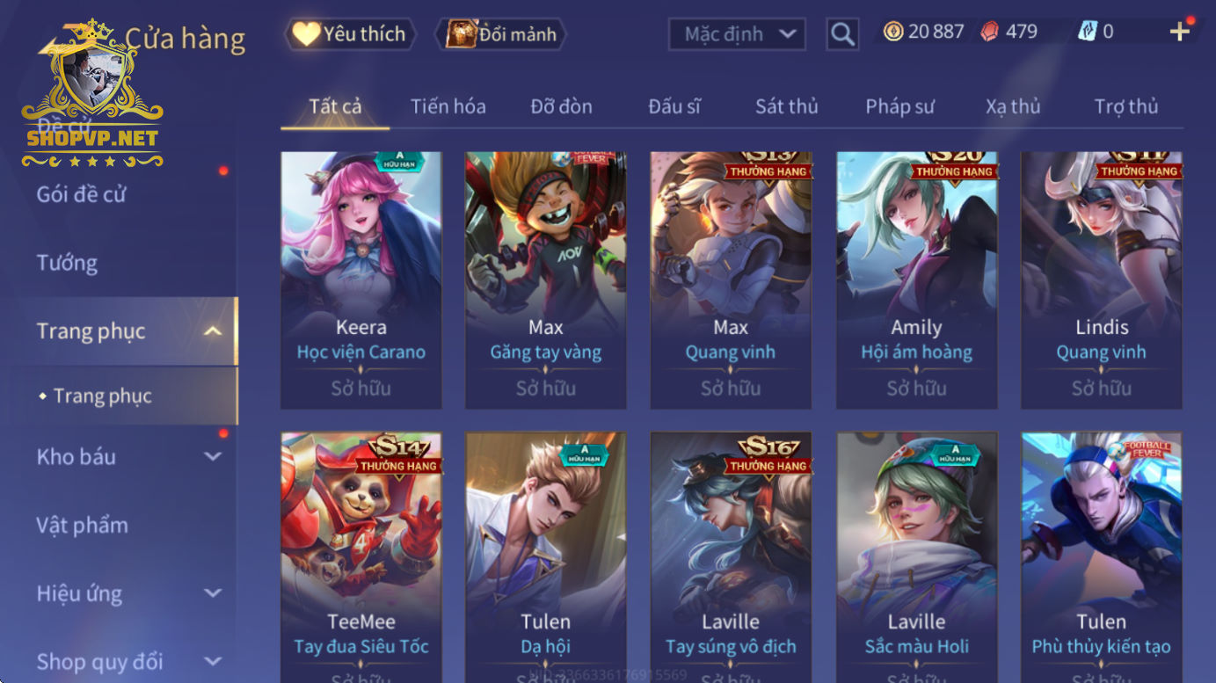
Task: Tap the red ruby currency icon
Action: pos(989,32)
